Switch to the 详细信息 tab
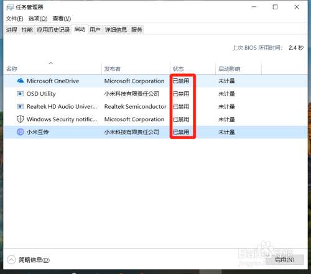Image resolution: width=311 pixels, height=274 pixels. (116, 30)
